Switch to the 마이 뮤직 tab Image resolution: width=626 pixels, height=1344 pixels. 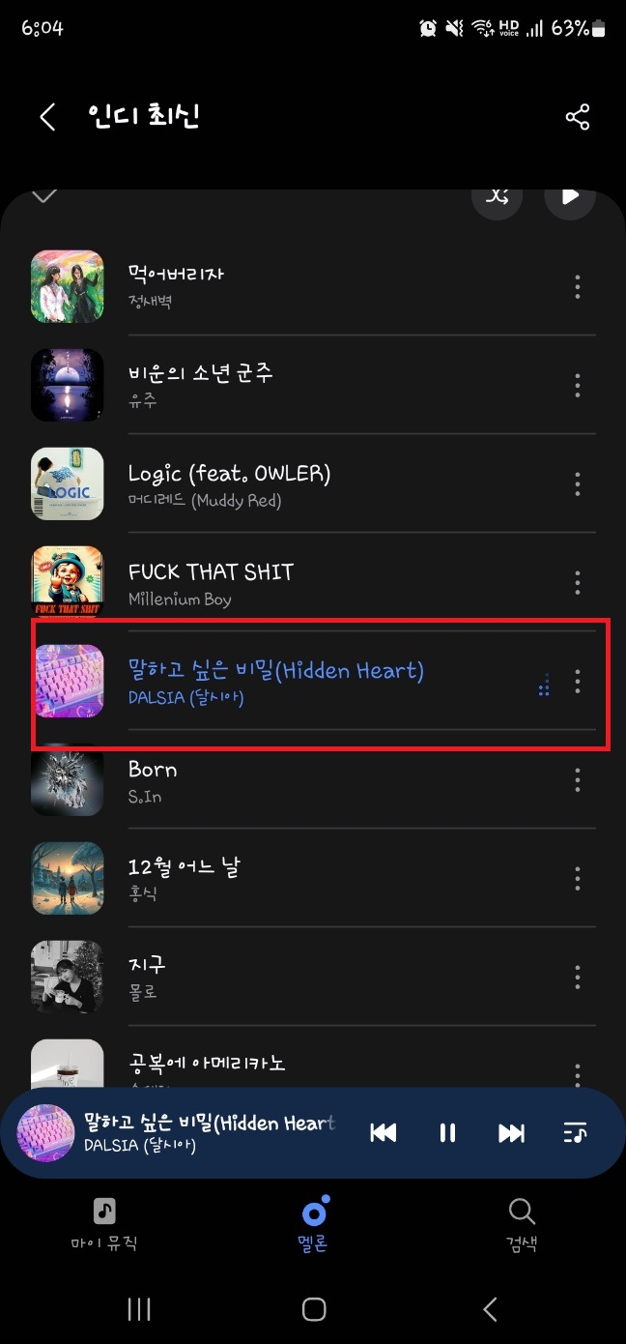point(104,1223)
